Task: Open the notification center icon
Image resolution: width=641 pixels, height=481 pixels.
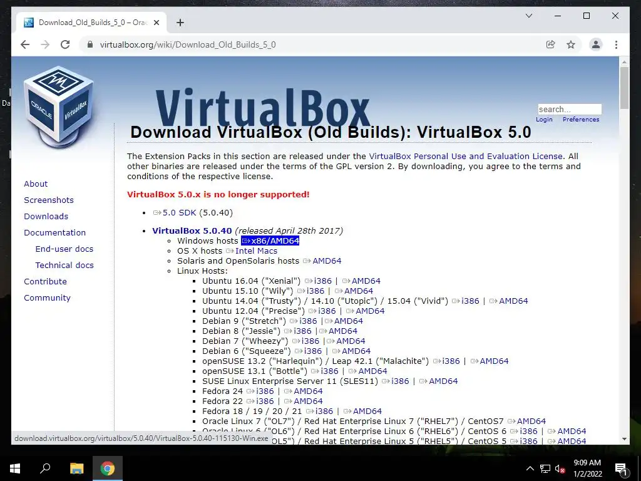Action: point(621,468)
